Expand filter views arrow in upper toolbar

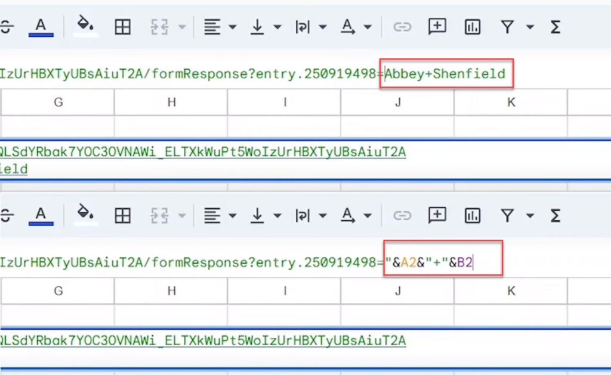[x=530, y=27]
